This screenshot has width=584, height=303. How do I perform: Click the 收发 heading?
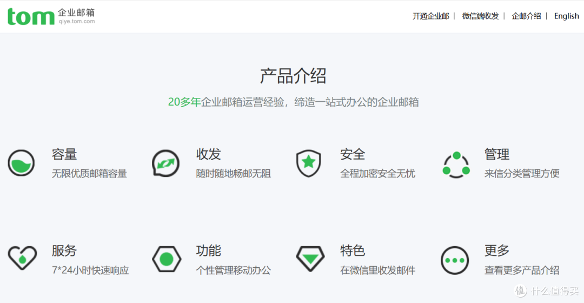(209, 154)
